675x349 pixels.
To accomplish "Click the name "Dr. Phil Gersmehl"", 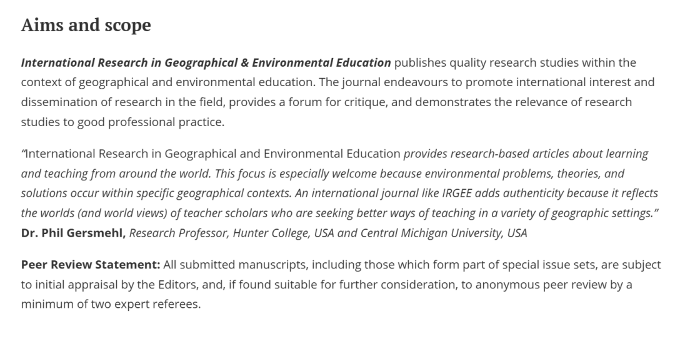I will point(73,233).
